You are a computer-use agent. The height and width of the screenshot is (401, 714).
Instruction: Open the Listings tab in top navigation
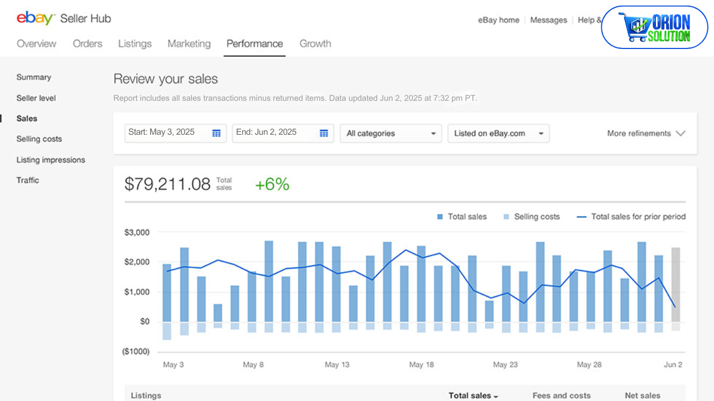135,43
